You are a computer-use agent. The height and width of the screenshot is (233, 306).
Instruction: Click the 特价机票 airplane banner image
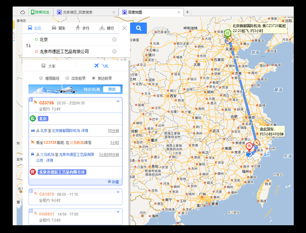tap(75, 89)
